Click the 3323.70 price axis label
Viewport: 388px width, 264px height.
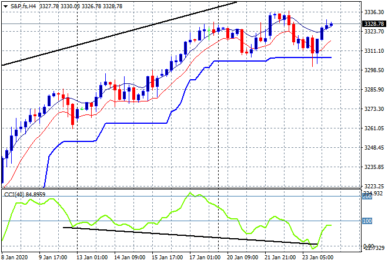[x=374, y=31]
